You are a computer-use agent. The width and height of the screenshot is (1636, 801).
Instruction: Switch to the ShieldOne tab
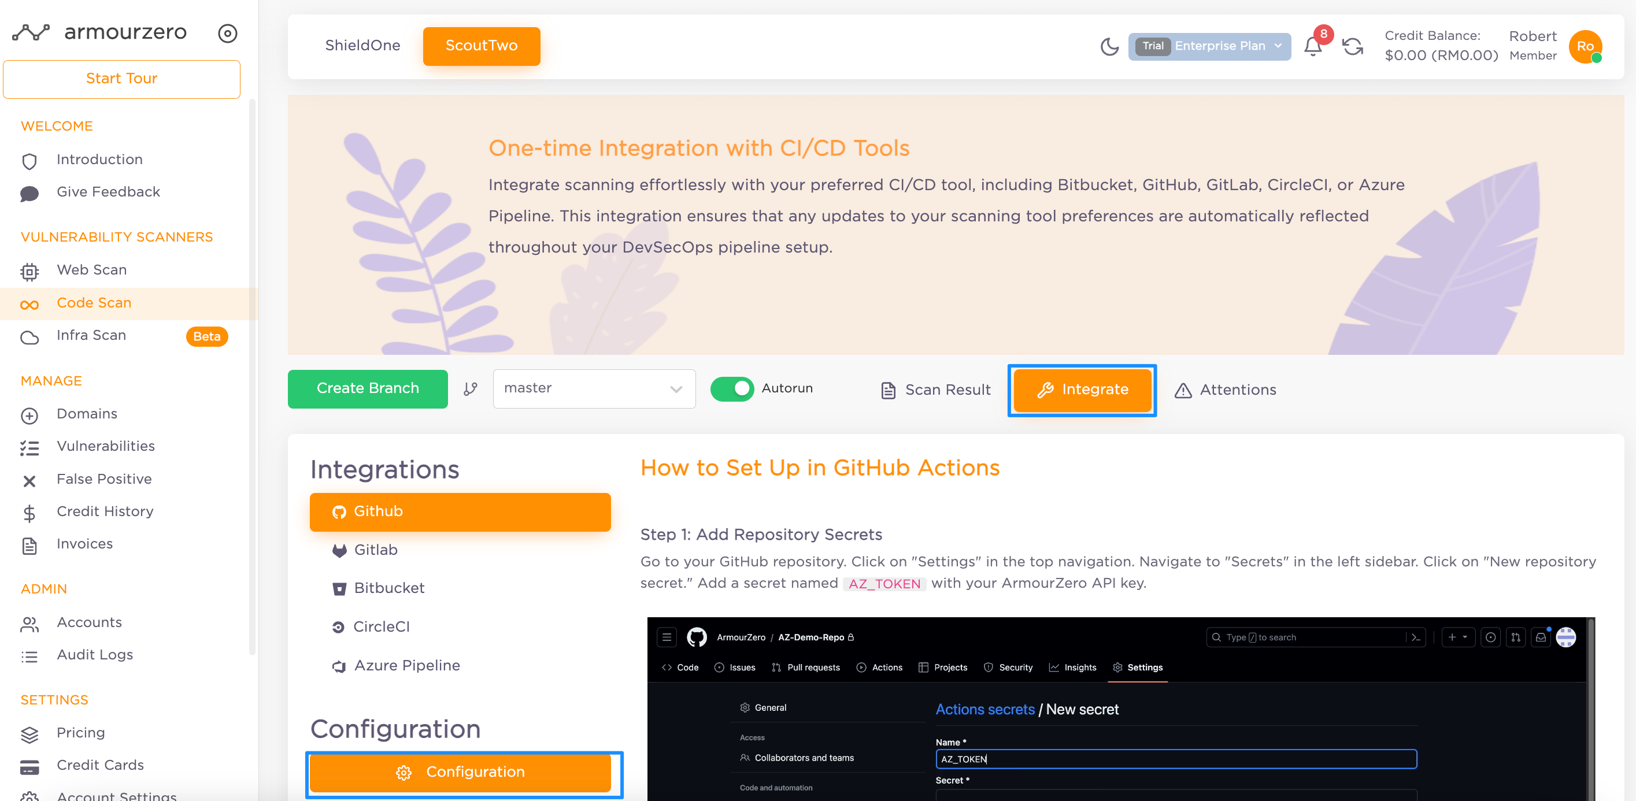(362, 46)
